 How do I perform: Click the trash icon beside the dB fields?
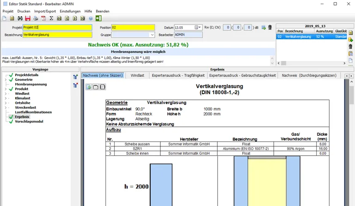click(x=269, y=28)
